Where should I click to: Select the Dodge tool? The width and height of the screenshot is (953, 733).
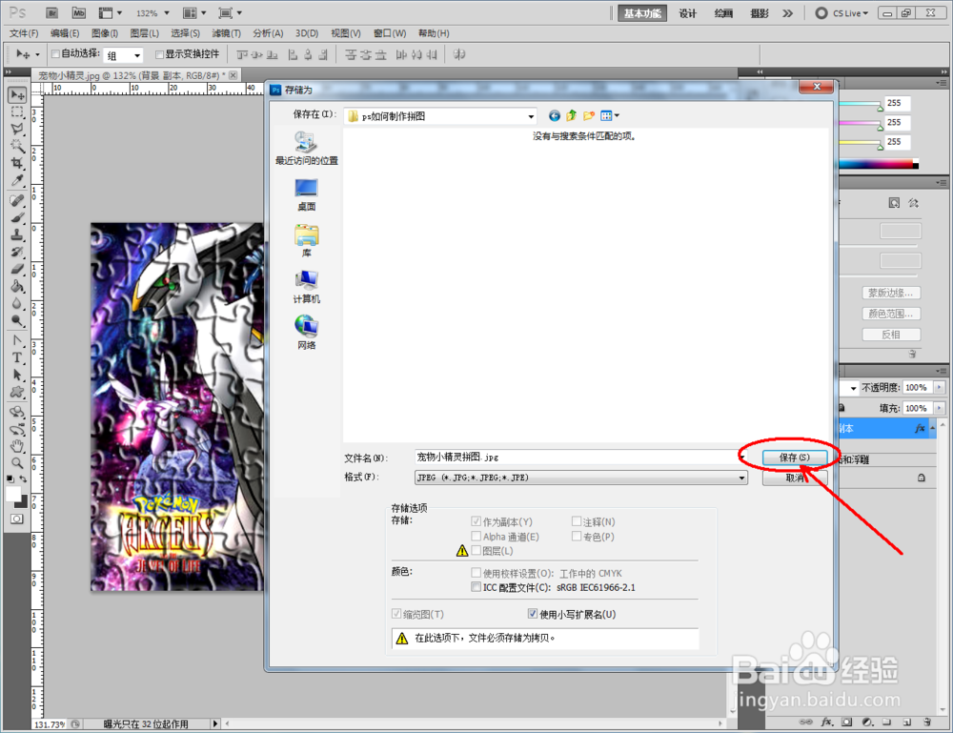point(17,319)
